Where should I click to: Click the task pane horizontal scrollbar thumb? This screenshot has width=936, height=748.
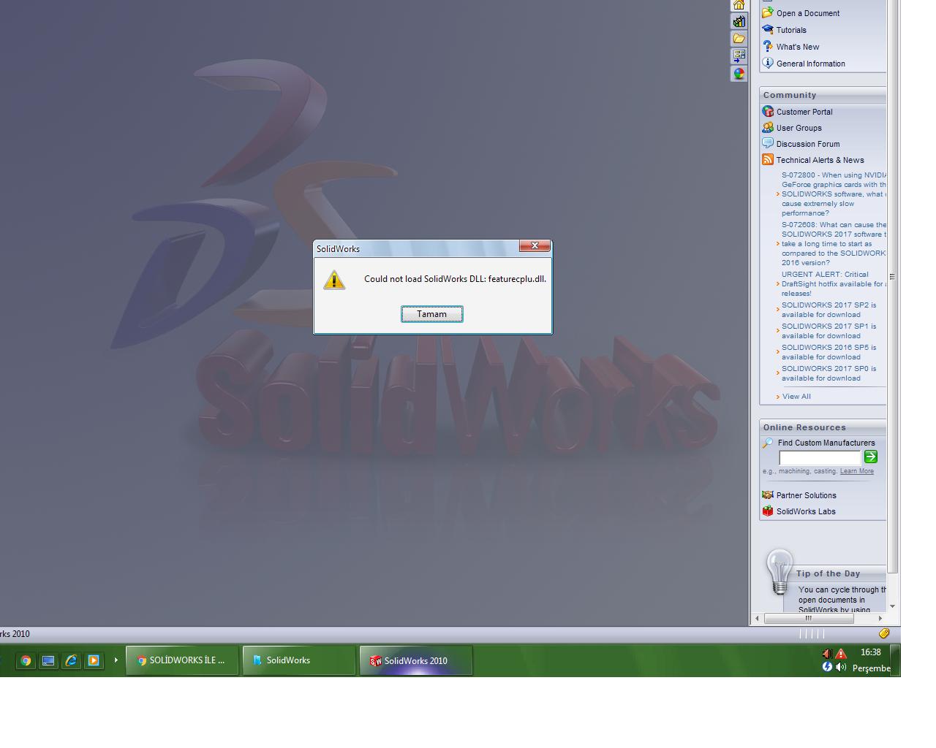[x=809, y=619]
